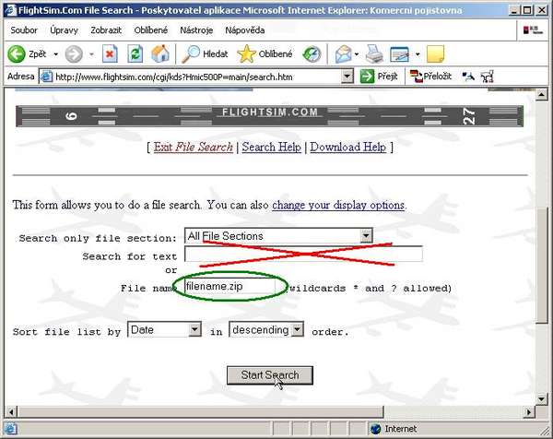
Task: Open Edit button dropdown arrow
Action: 418,54
